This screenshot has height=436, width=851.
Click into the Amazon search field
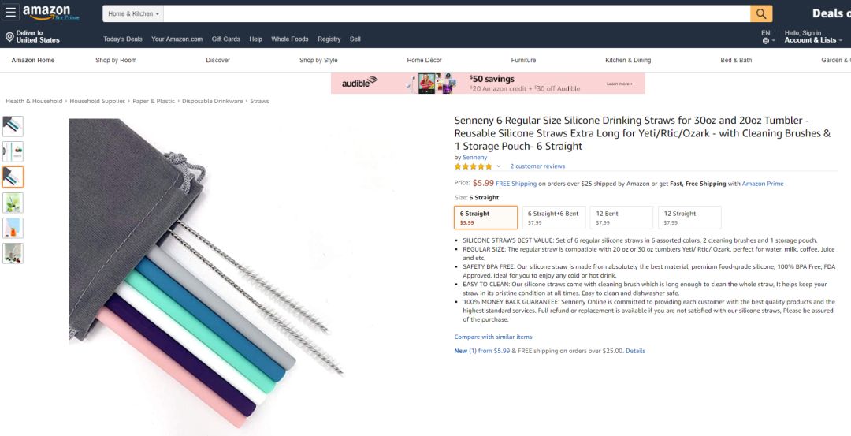click(x=457, y=14)
